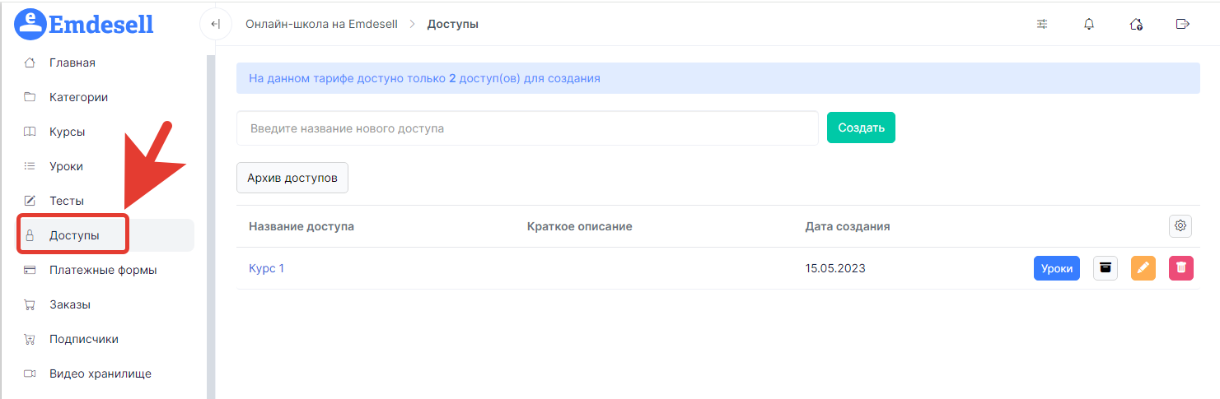Click the blue Уроки button for Курс 1
The image size is (1220, 399).
click(1057, 268)
